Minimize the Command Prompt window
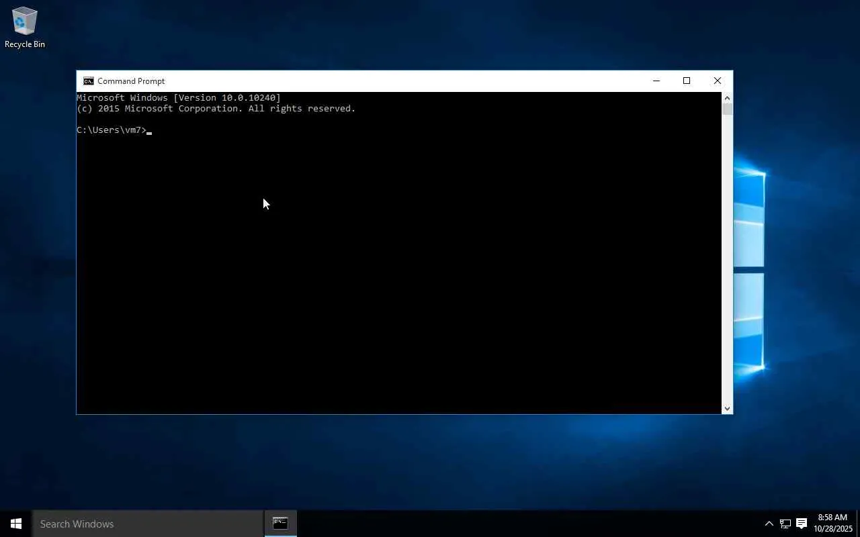Screen dimensions: 860x537 (x=656, y=81)
